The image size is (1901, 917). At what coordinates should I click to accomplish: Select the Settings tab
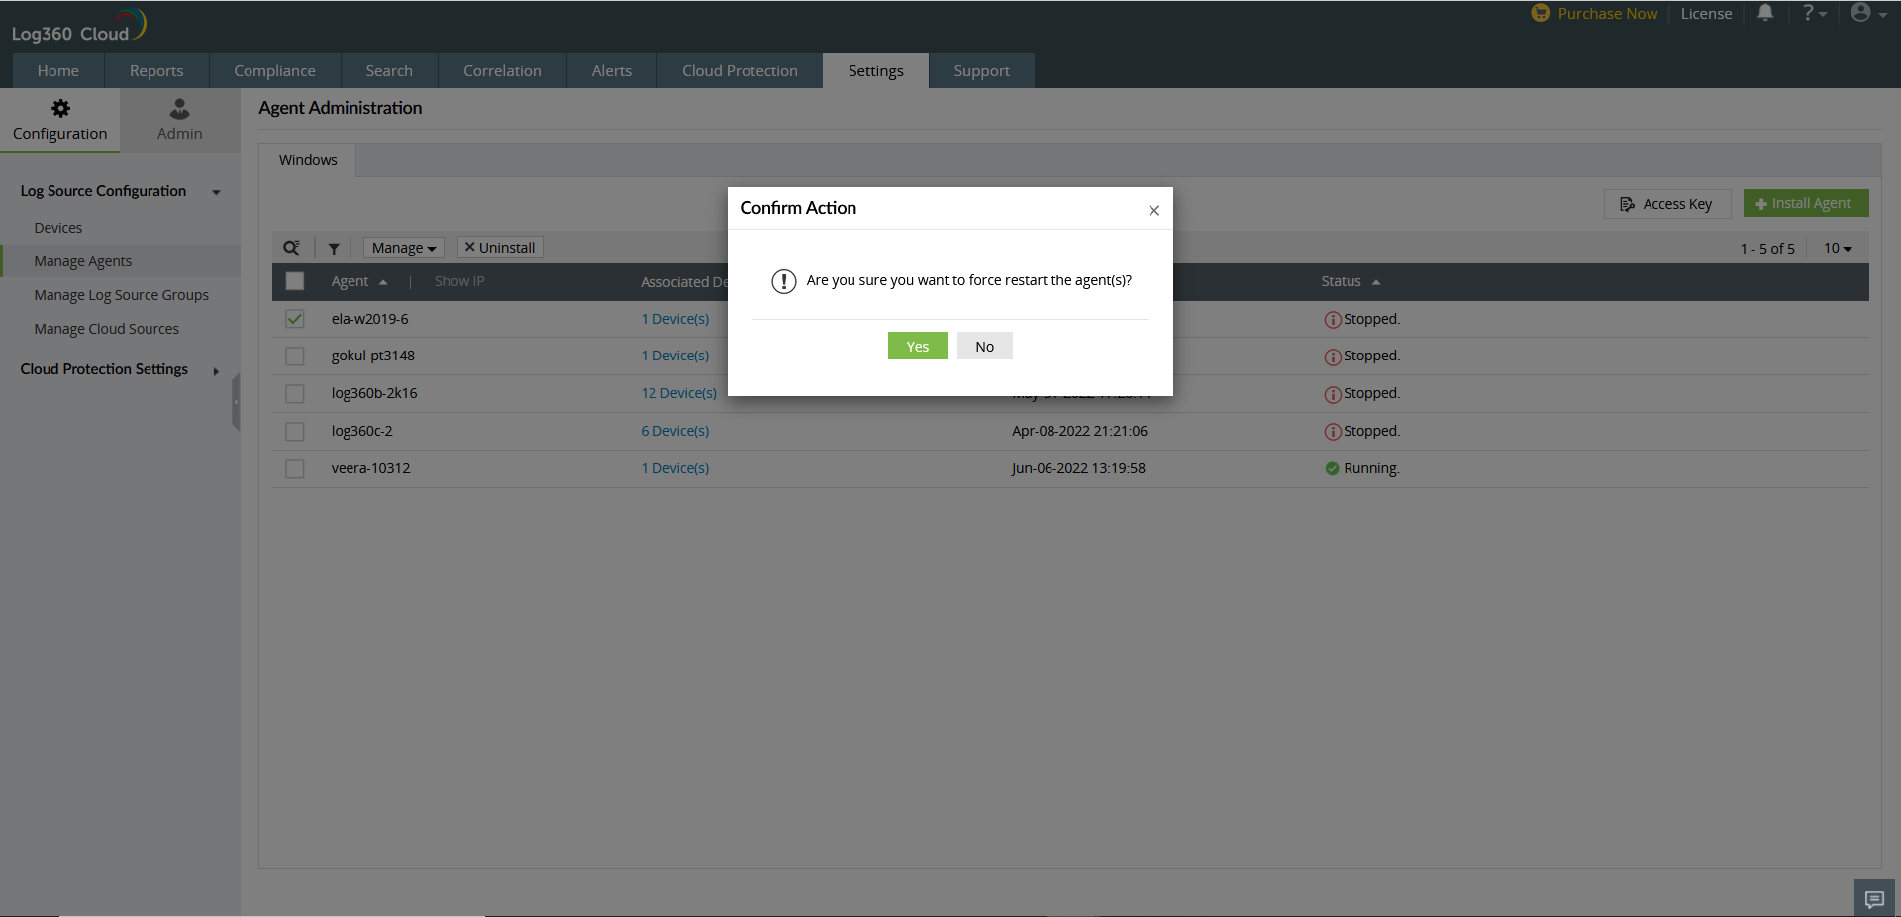point(876,71)
